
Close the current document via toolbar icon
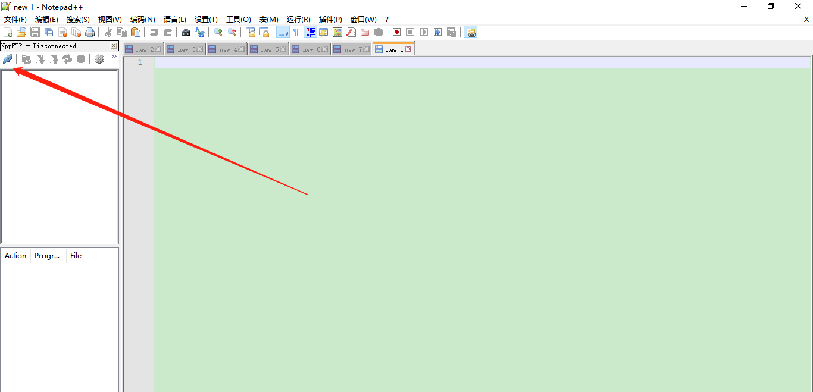tap(62, 32)
